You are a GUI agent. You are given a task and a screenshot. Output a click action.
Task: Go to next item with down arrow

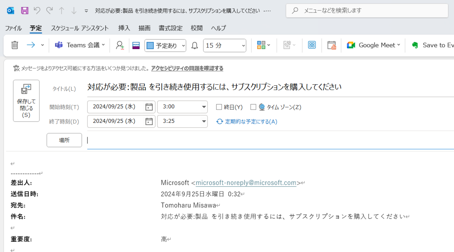(74, 11)
